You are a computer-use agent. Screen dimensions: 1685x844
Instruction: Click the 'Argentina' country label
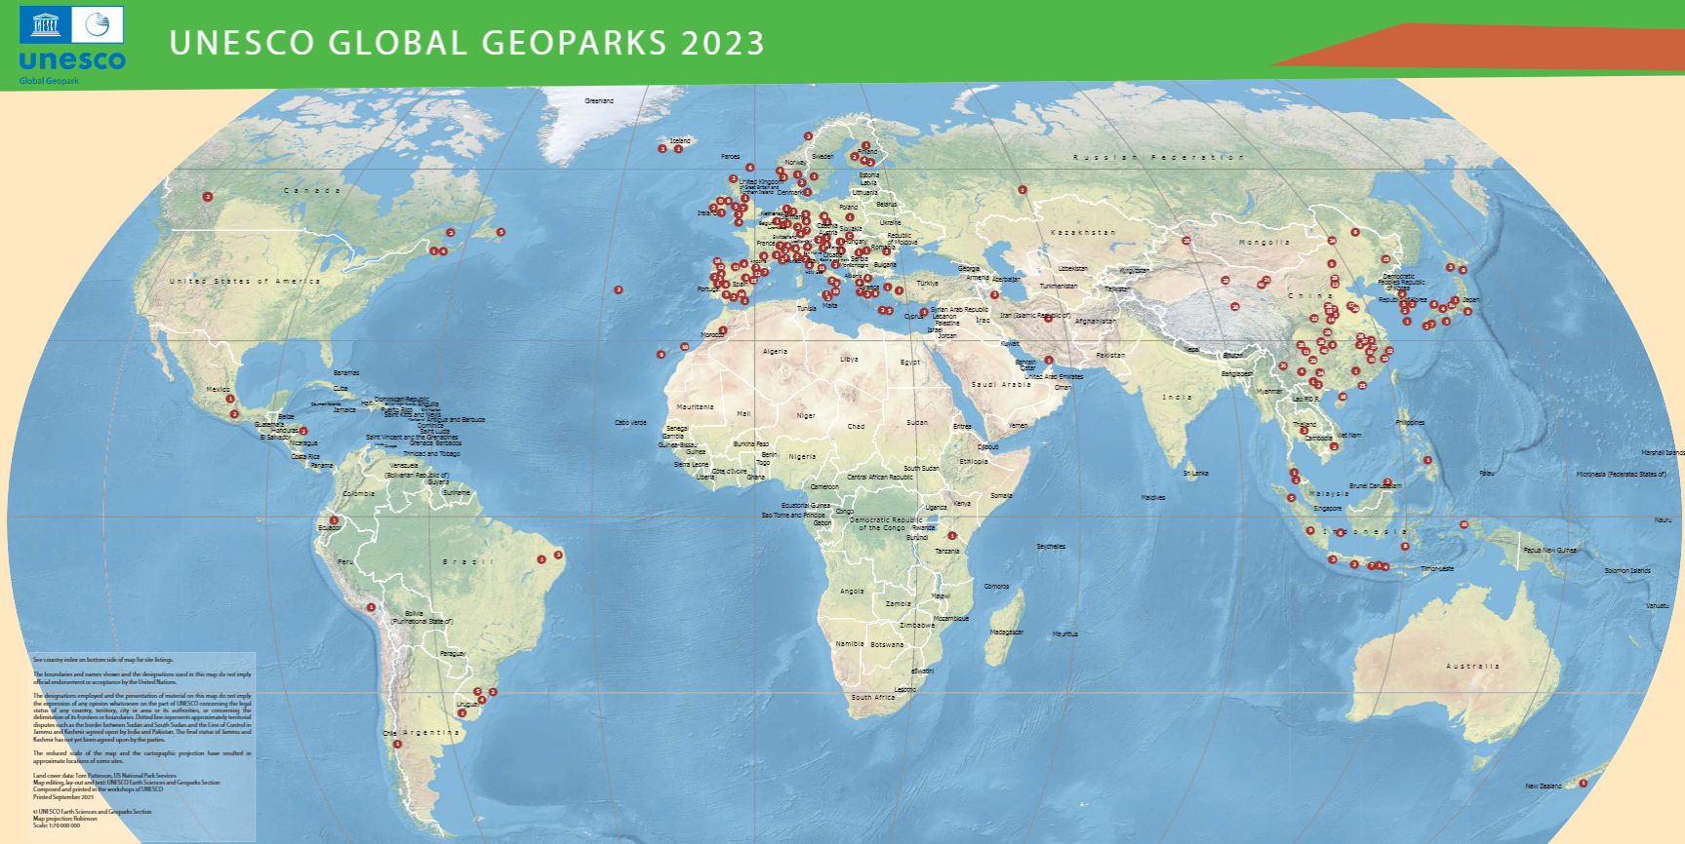(430, 732)
